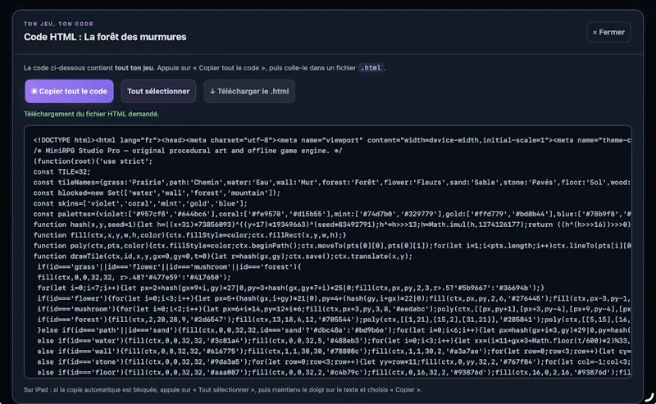Click the function drawTile code line
656x404 pixels.
tap(223, 256)
